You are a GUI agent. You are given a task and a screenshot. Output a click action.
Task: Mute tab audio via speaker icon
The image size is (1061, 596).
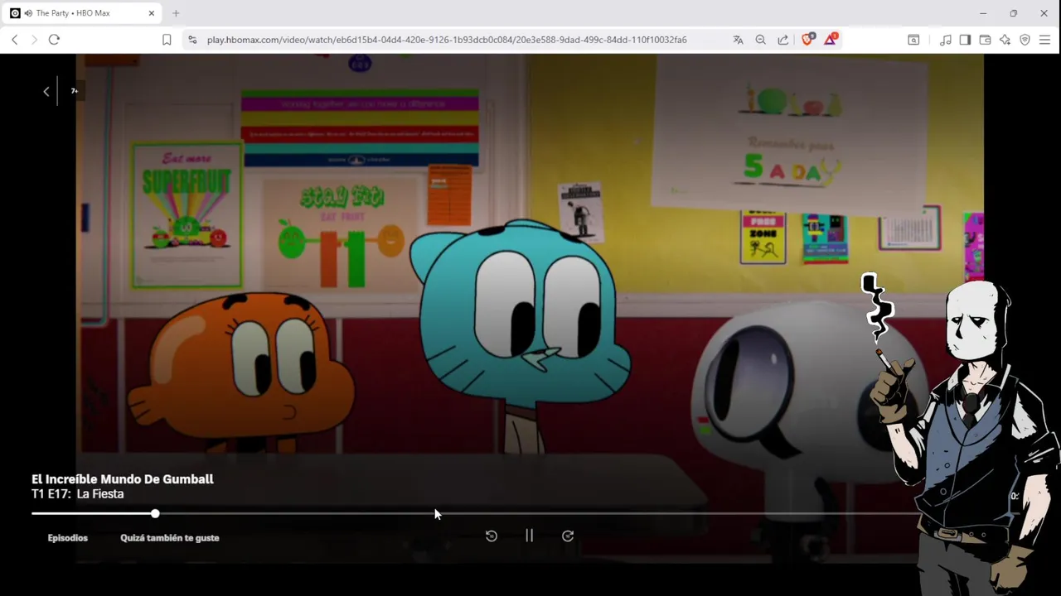pos(29,13)
